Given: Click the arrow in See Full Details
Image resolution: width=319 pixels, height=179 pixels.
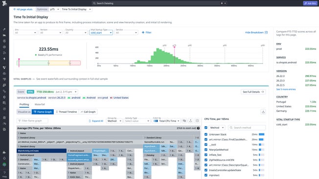Looking at the screenshot, I should click(x=262, y=92).
